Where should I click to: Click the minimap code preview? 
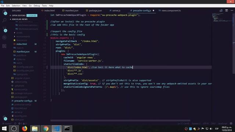click(x=222, y=17)
